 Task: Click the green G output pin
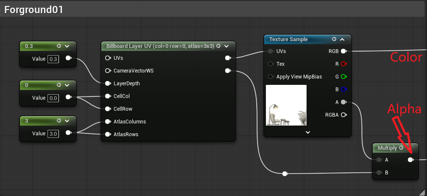point(344,77)
